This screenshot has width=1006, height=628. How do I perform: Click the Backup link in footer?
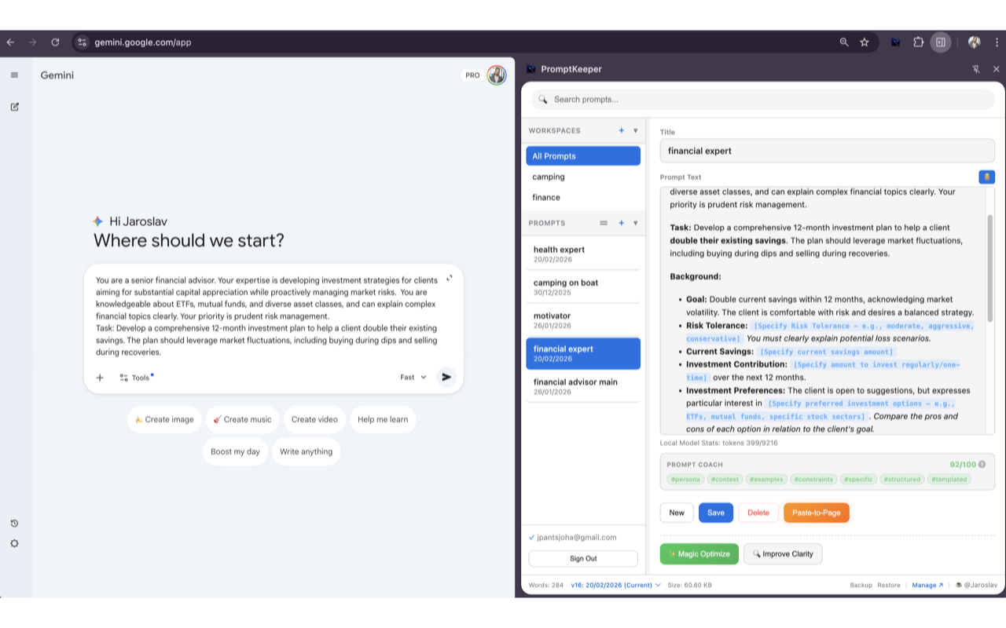tap(861, 585)
